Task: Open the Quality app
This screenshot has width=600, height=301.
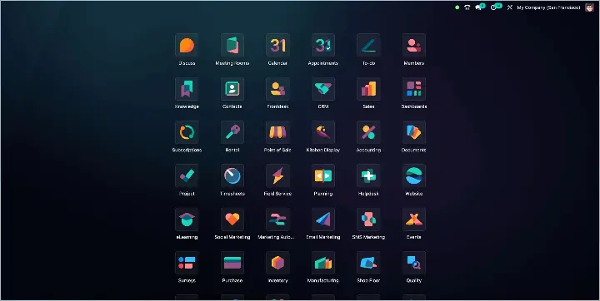Action: coord(414,263)
